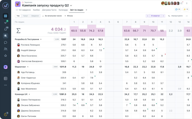Click the grand total 4 034.2
192x119 pixels.
(x=58, y=29)
